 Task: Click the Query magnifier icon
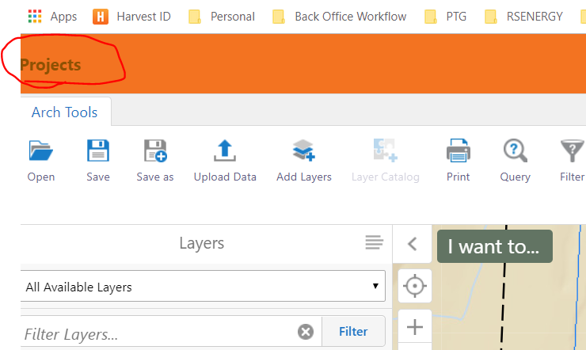(x=515, y=150)
